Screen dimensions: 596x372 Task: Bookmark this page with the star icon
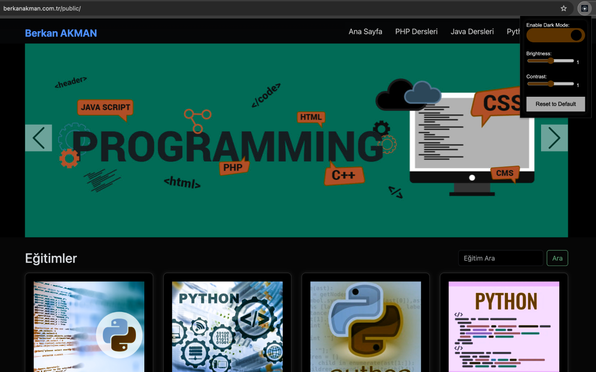[x=563, y=8]
